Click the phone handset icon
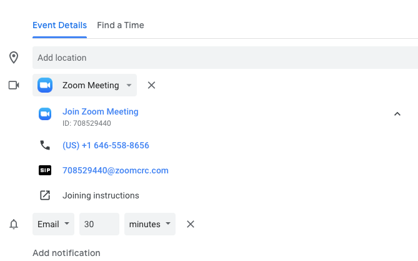The height and width of the screenshot is (261, 418). [45, 145]
